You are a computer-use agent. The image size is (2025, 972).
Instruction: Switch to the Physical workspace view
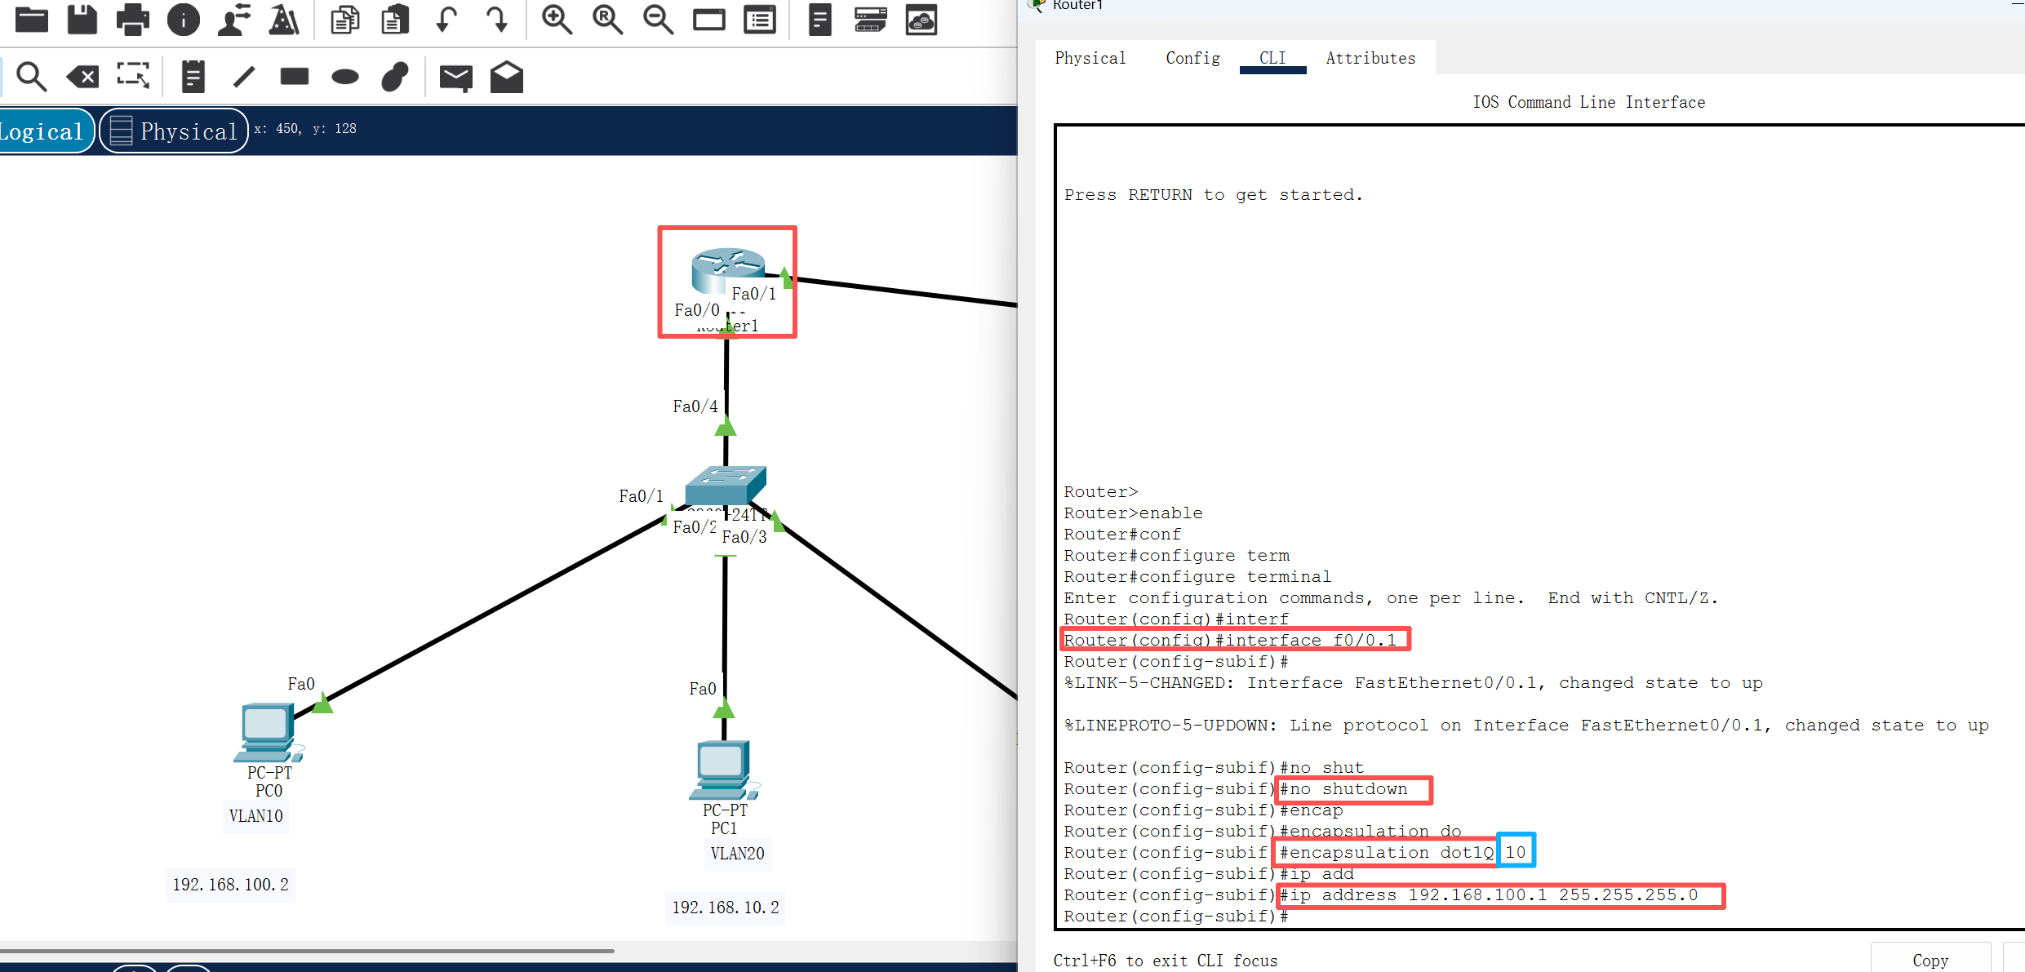point(174,131)
